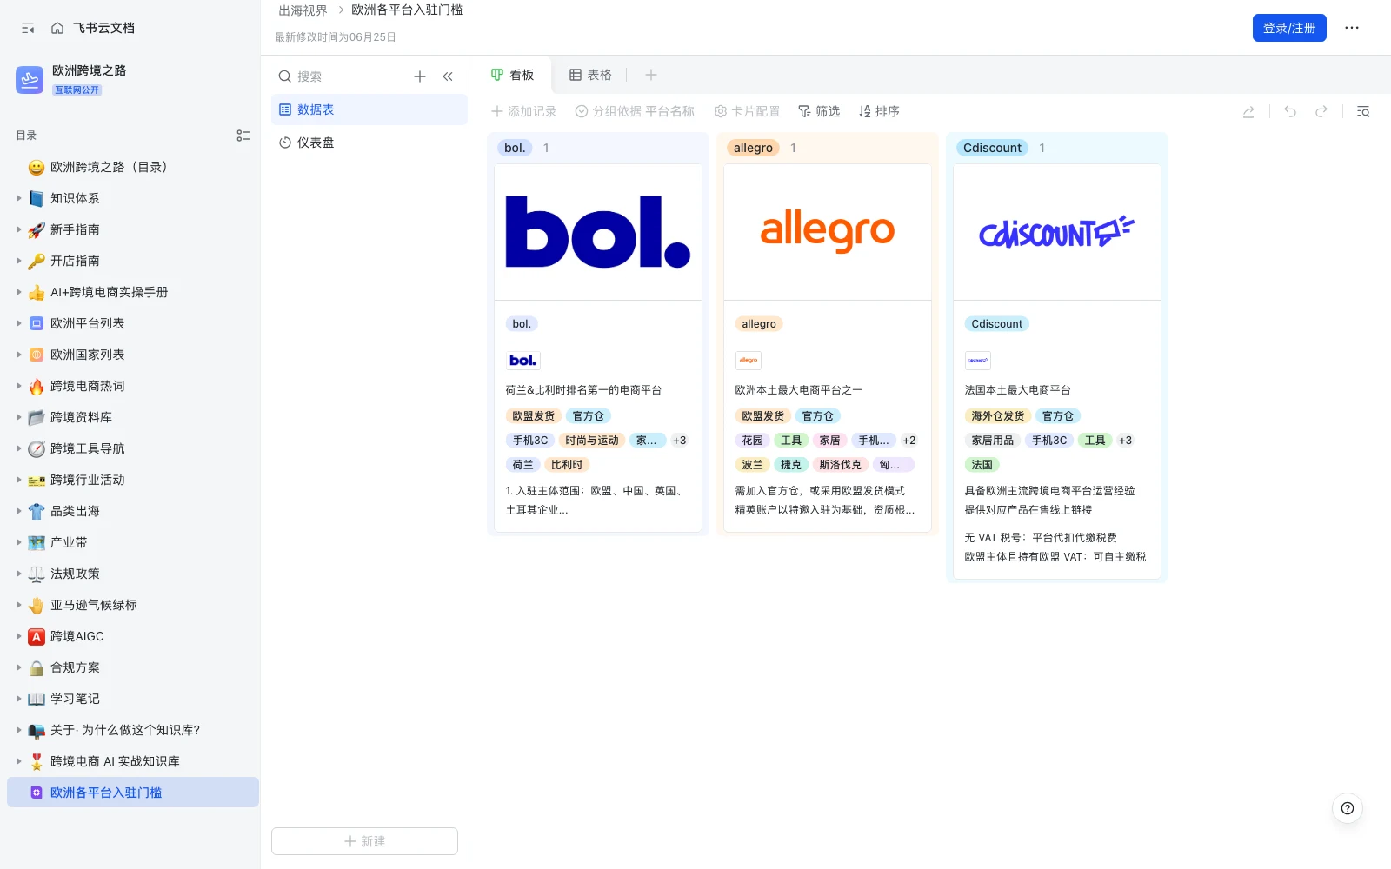This screenshot has width=1391, height=869.
Task: Add a new tab after 表格
Action: (651, 75)
